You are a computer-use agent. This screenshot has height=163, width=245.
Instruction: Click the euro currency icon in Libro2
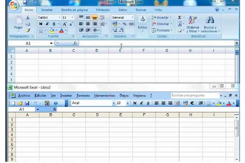tap(193, 104)
